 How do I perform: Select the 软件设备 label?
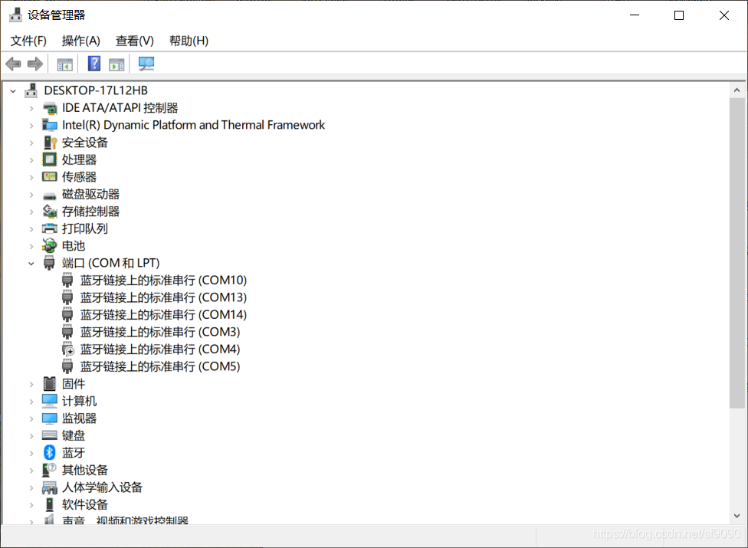coord(85,504)
